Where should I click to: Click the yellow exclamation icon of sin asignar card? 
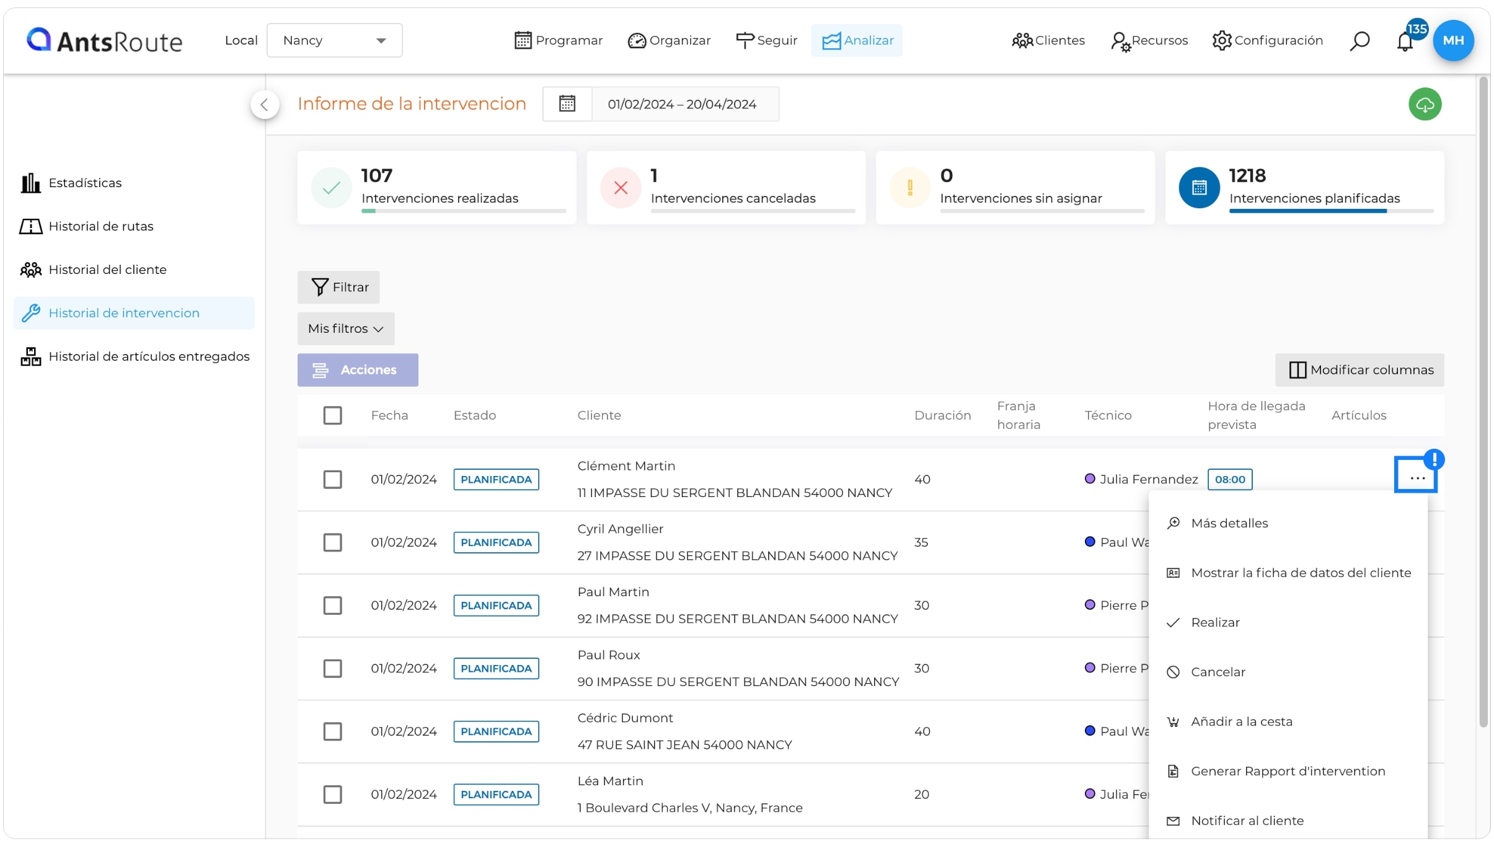pos(910,188)
